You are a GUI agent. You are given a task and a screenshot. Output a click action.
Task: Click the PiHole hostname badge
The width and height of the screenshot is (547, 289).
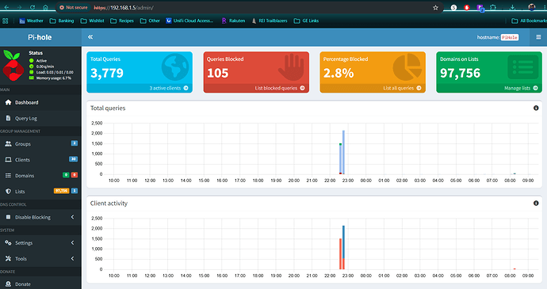click(510, 37)
